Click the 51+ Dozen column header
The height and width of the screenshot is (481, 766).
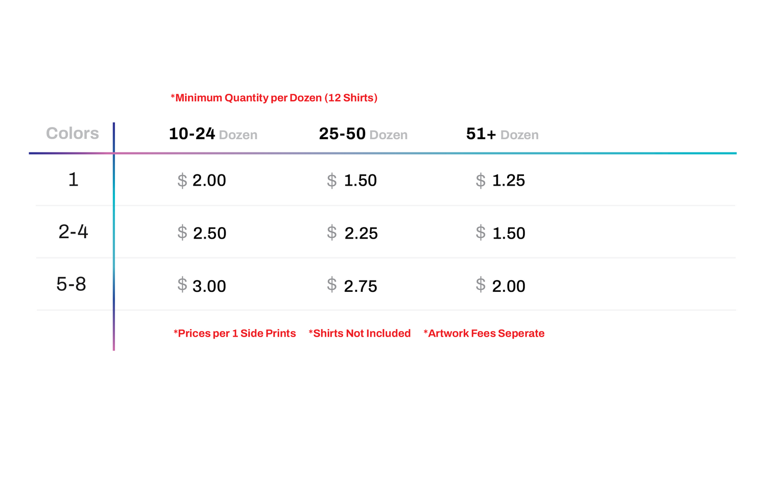tap(502, 134)
